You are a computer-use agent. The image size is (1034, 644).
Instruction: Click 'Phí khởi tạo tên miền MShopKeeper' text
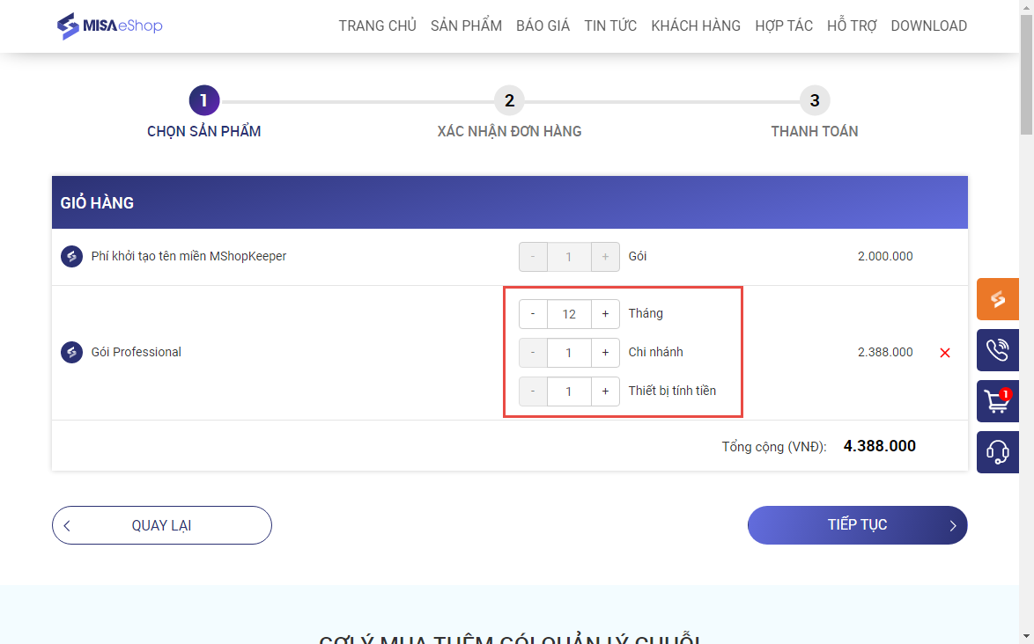pos(188,256)
